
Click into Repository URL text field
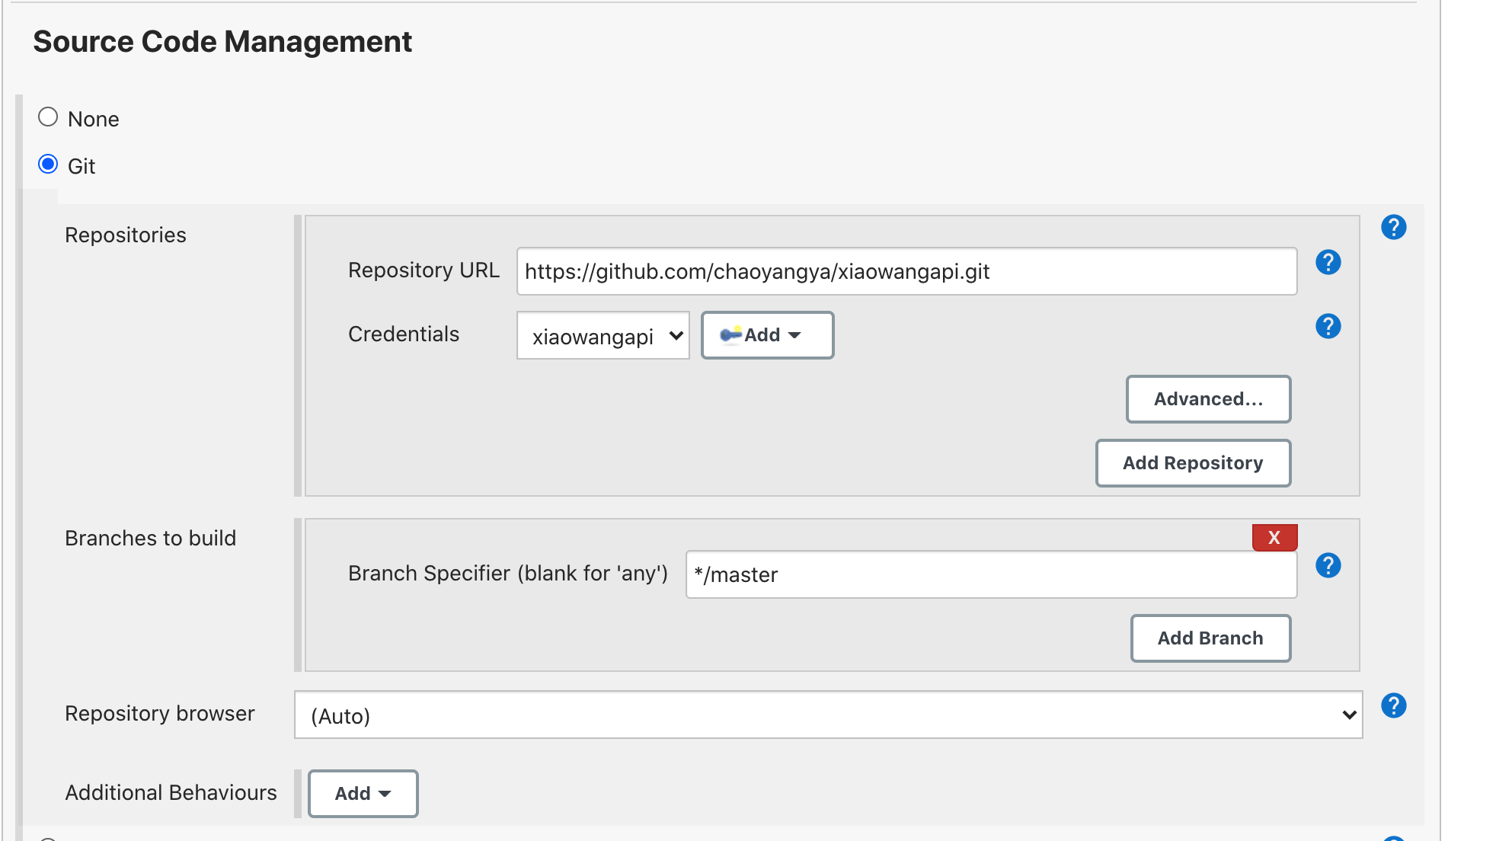tap(906, 272)
